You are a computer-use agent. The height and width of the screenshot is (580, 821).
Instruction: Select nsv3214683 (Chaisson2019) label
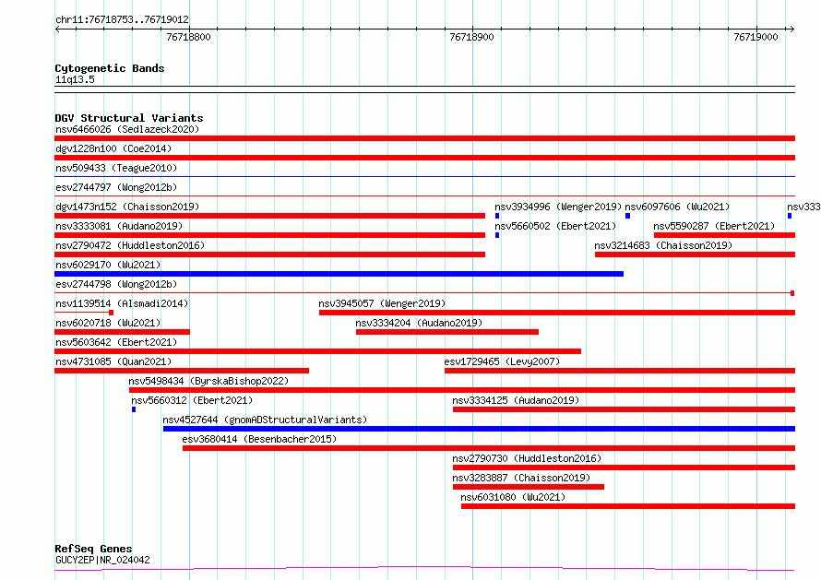(x=663, y=245)
